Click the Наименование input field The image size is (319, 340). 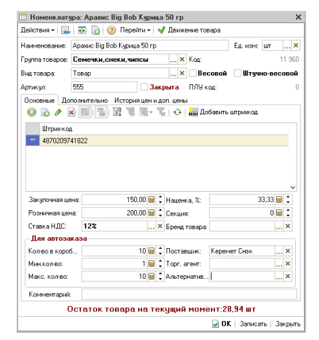(150, 46)
